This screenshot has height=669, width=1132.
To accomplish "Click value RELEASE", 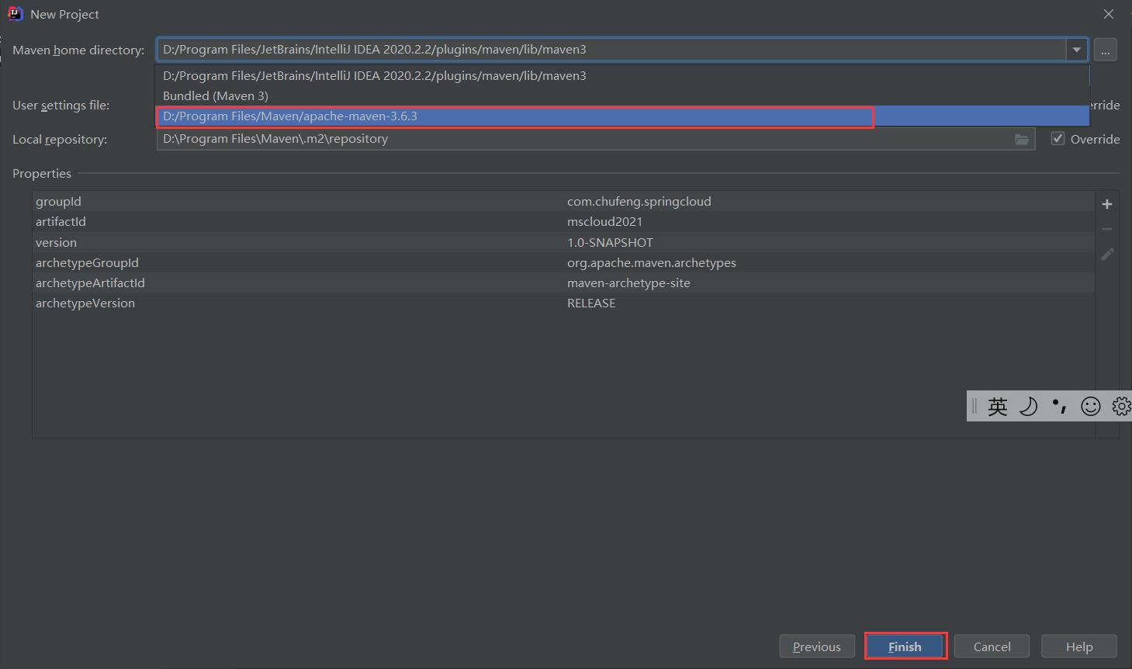I will pos(591,303).
